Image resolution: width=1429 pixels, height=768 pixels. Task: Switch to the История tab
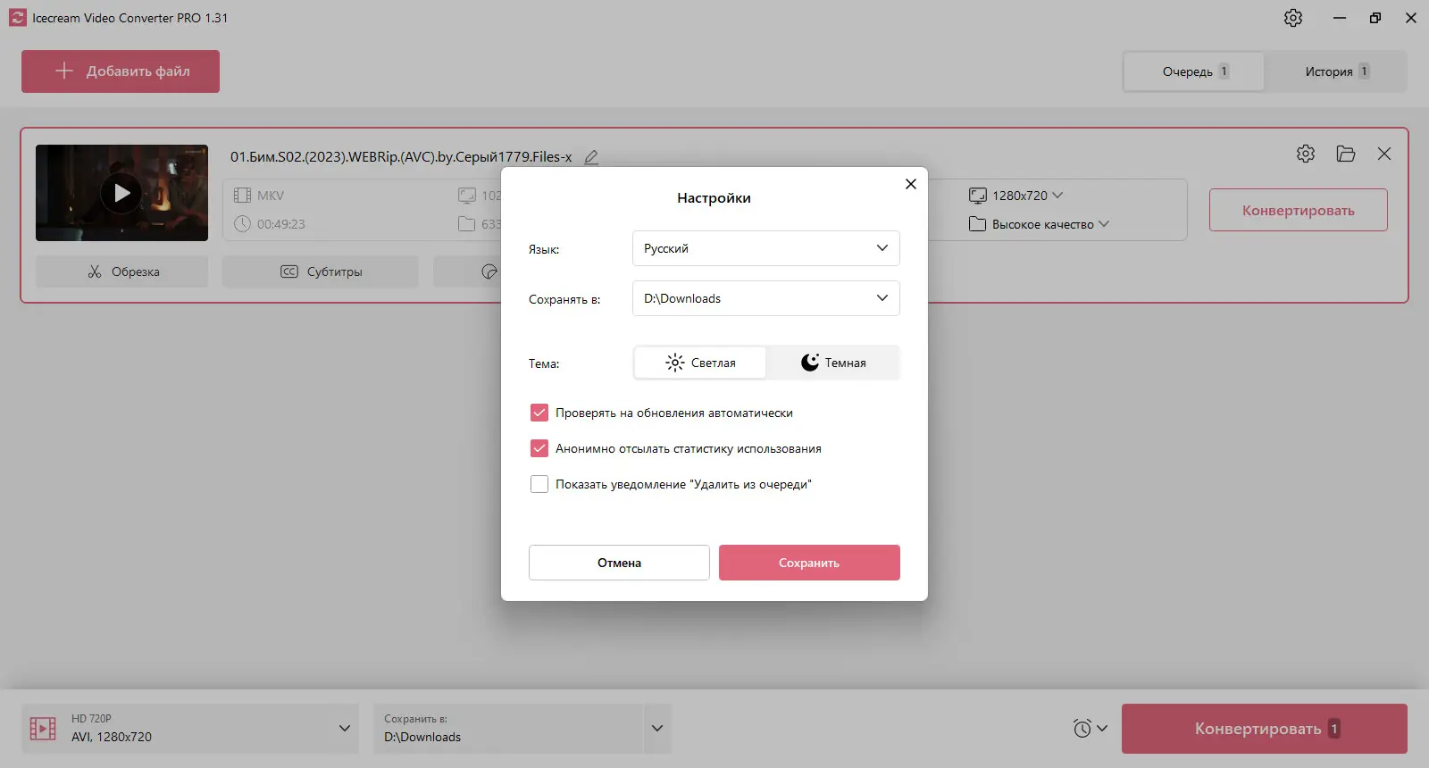[1335, 71]
